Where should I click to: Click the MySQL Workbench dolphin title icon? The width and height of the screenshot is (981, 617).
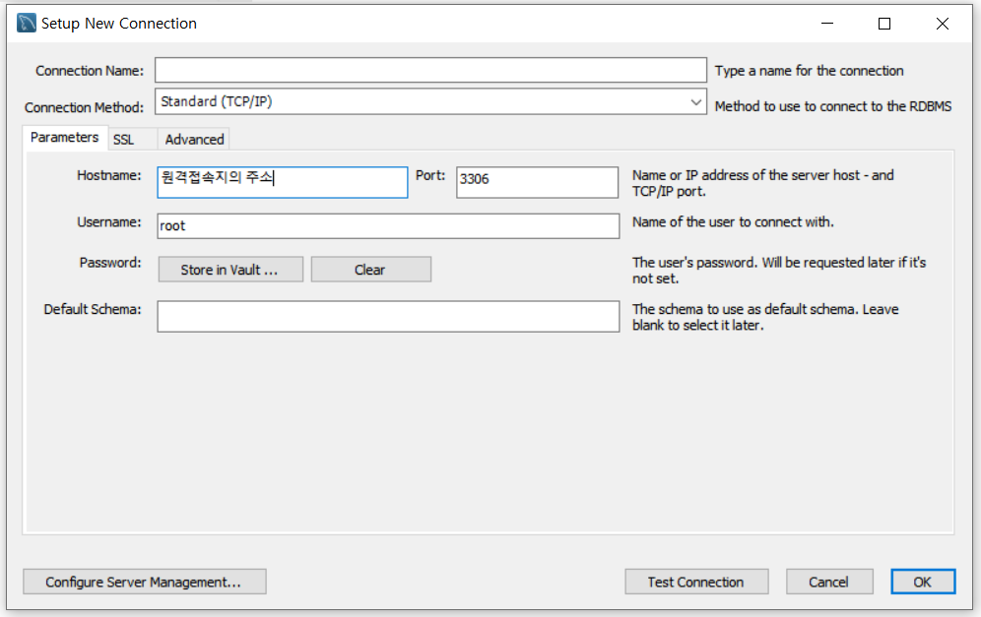tap(27, 24)
